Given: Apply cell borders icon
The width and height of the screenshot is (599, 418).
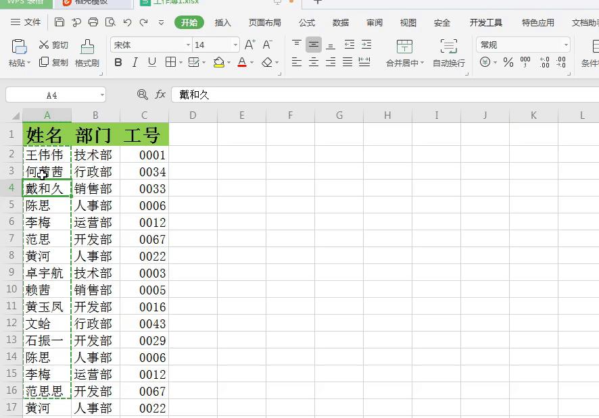Looking at the screenshot, I should pyautogui.click(x=171, y=62).
